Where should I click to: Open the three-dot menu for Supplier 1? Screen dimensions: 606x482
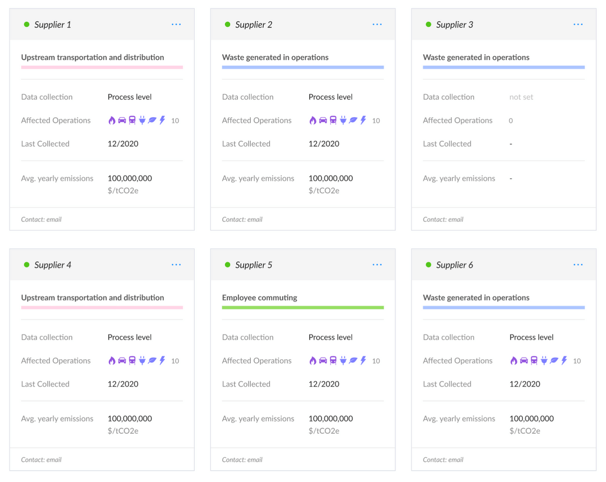click(x=176, y=24)
